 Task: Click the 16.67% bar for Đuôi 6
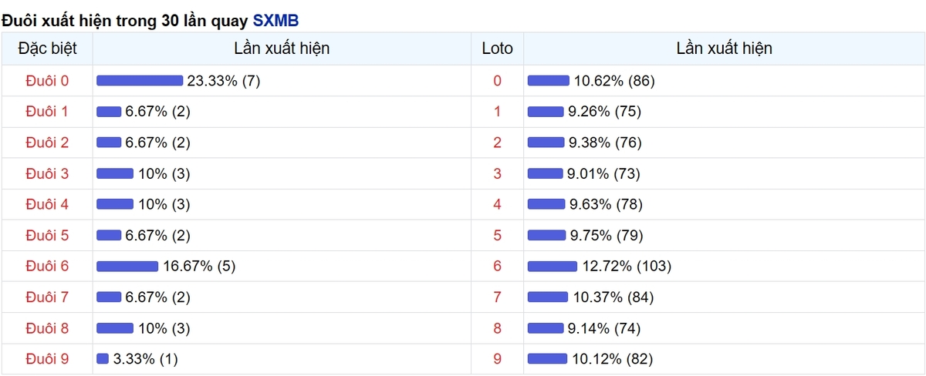point(127,266)
